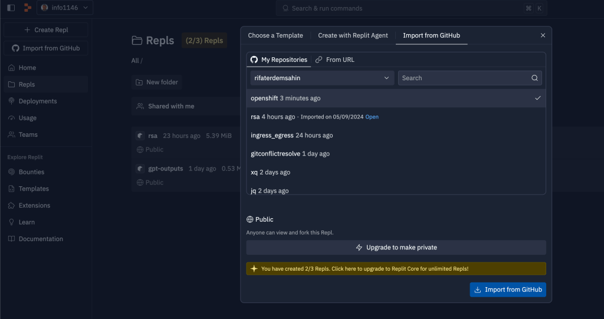Click the Extensions puzzle icon
604x319 pixels.
point(12,205)
